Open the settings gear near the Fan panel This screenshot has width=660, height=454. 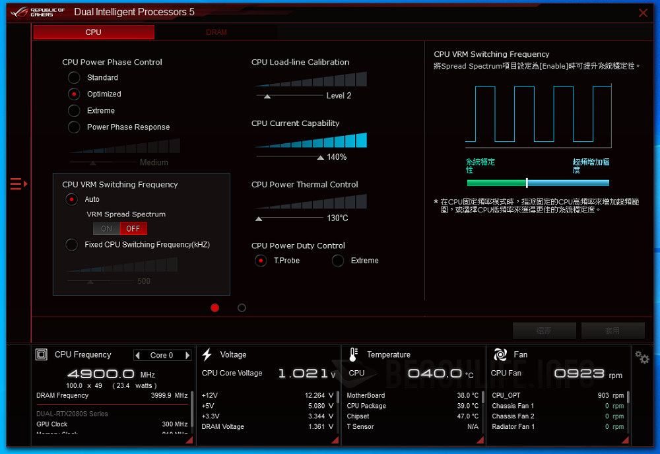coord(642,357)
